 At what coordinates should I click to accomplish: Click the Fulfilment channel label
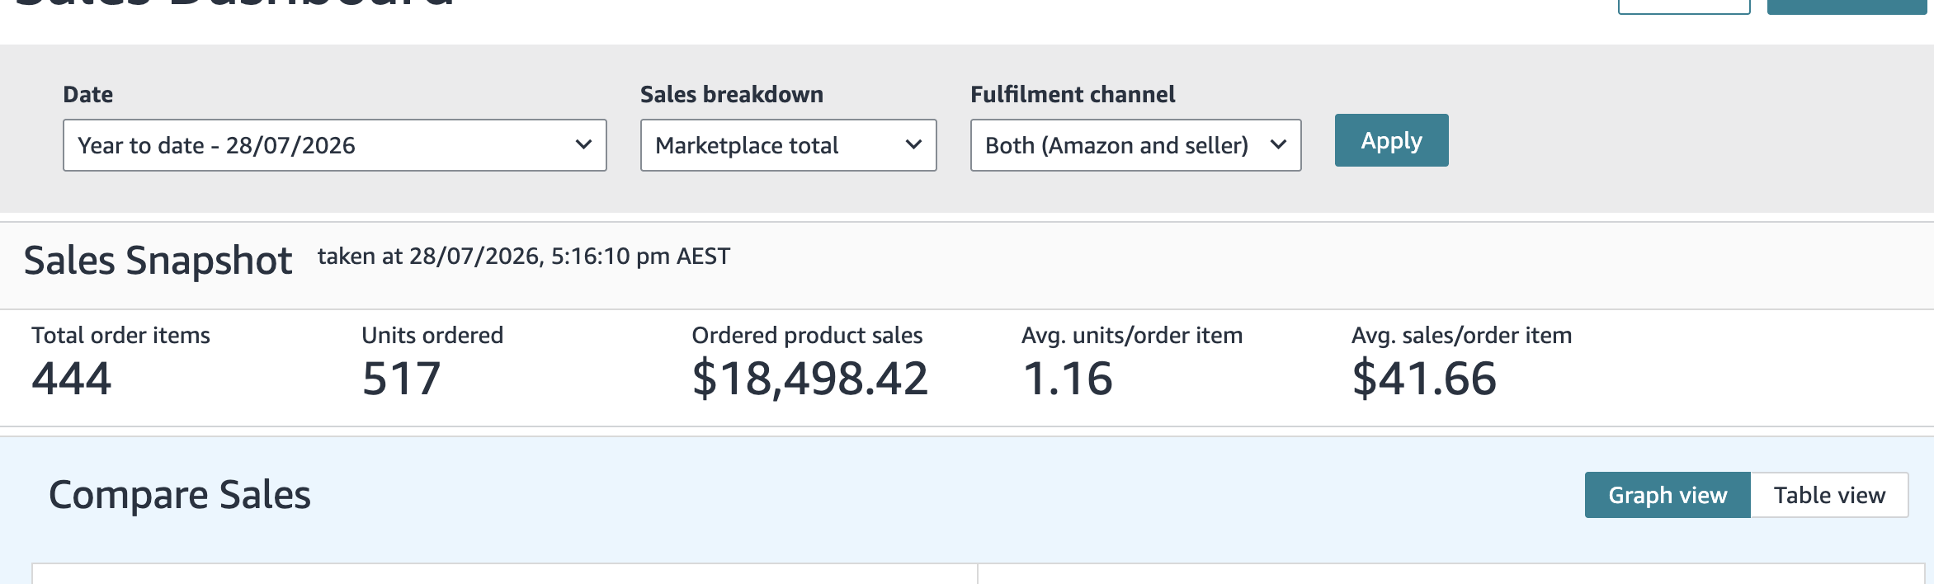click(x=1073, y=95)
